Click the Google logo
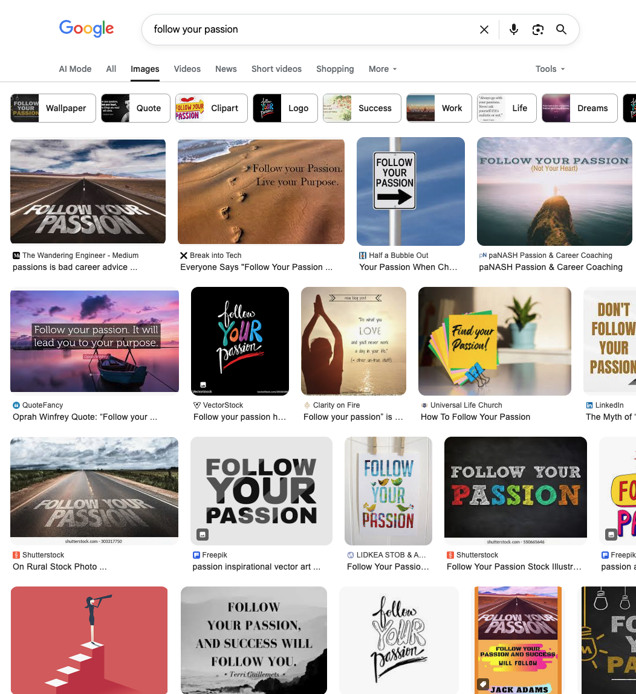636x694 pixels. click(86, 28)
